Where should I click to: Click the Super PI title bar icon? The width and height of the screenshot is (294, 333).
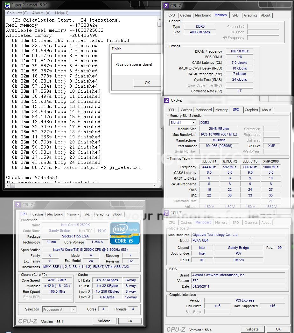(x=7, y=5)
